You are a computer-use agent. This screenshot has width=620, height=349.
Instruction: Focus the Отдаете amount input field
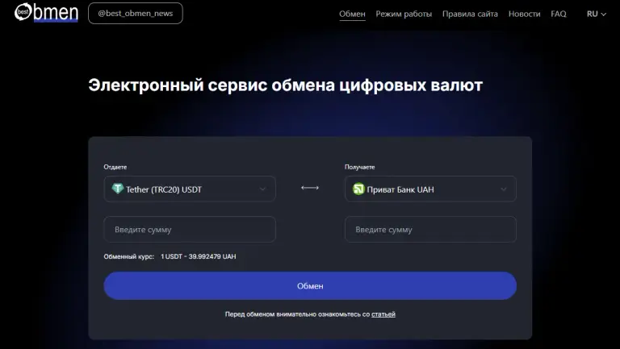[x=190, y=230]
